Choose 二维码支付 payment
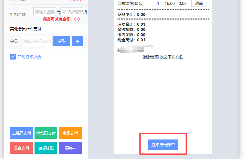This screenshot has height=159, width=251. (21, 133)
